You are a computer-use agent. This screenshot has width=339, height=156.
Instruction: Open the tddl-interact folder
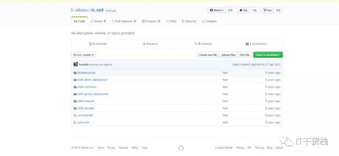click(86, 101)
